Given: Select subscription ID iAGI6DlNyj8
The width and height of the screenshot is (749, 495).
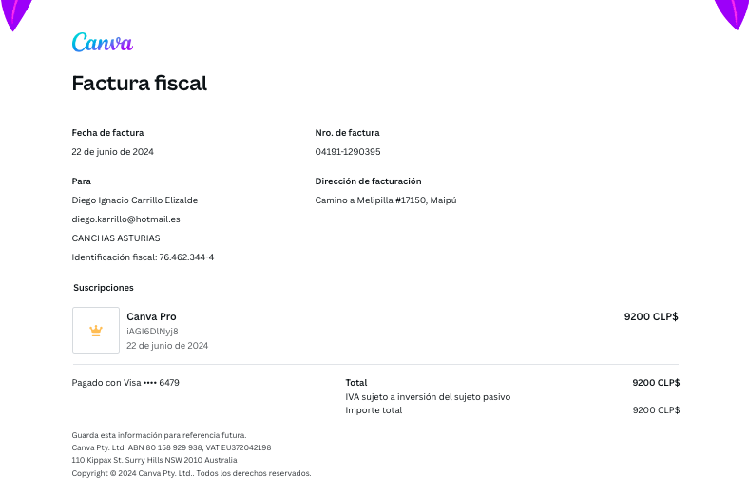Looking at the screenshot, I should (x=152, y=331).
